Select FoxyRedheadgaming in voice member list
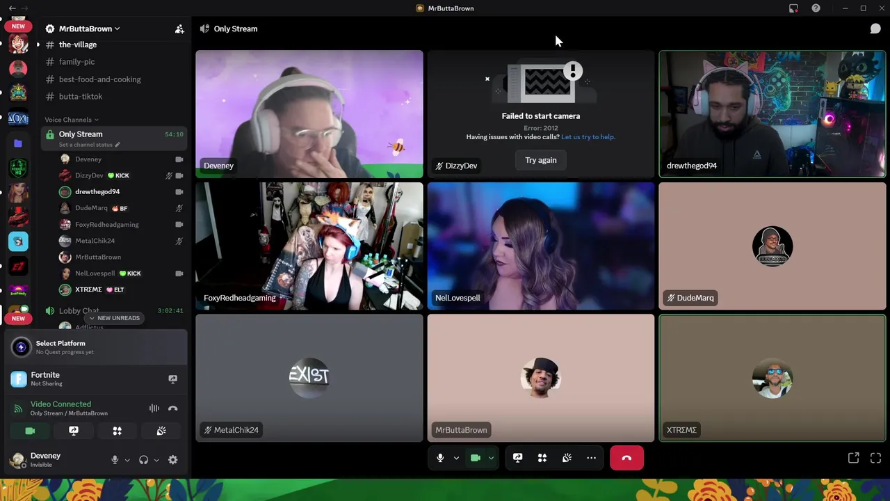 pos(106,225)
